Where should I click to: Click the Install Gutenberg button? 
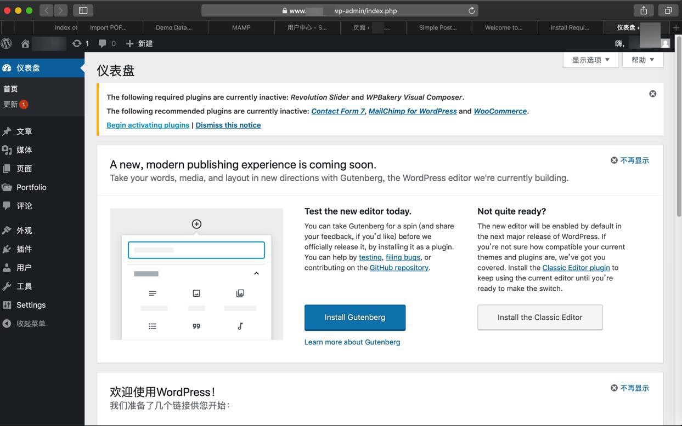(x=355, y=318)
